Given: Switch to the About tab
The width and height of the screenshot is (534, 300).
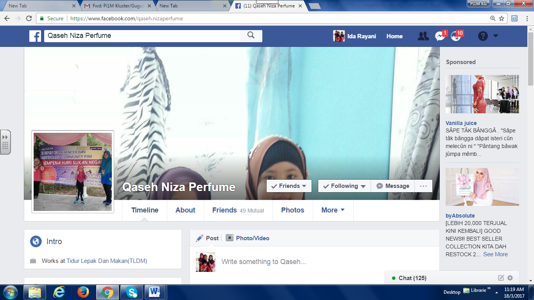Looking at the screenshot, I should point(185,210).
